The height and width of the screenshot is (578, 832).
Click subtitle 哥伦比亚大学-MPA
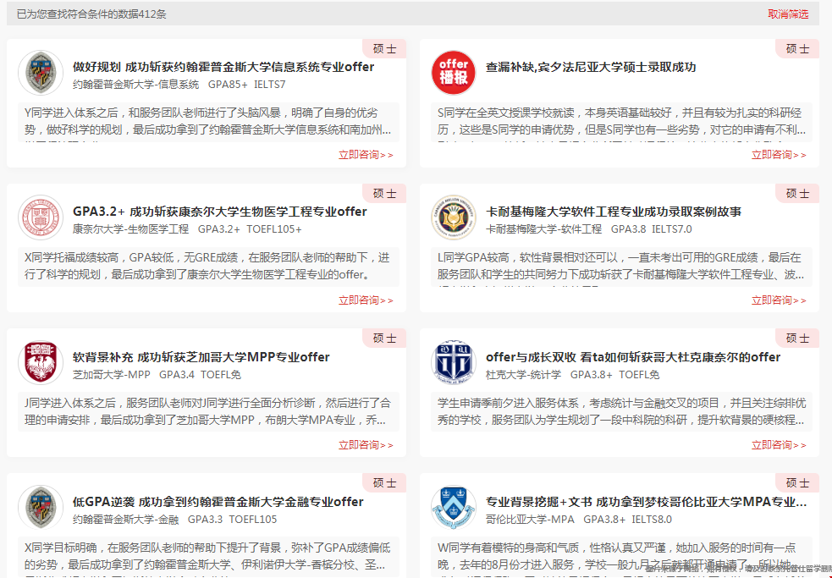tap(530, 520)
